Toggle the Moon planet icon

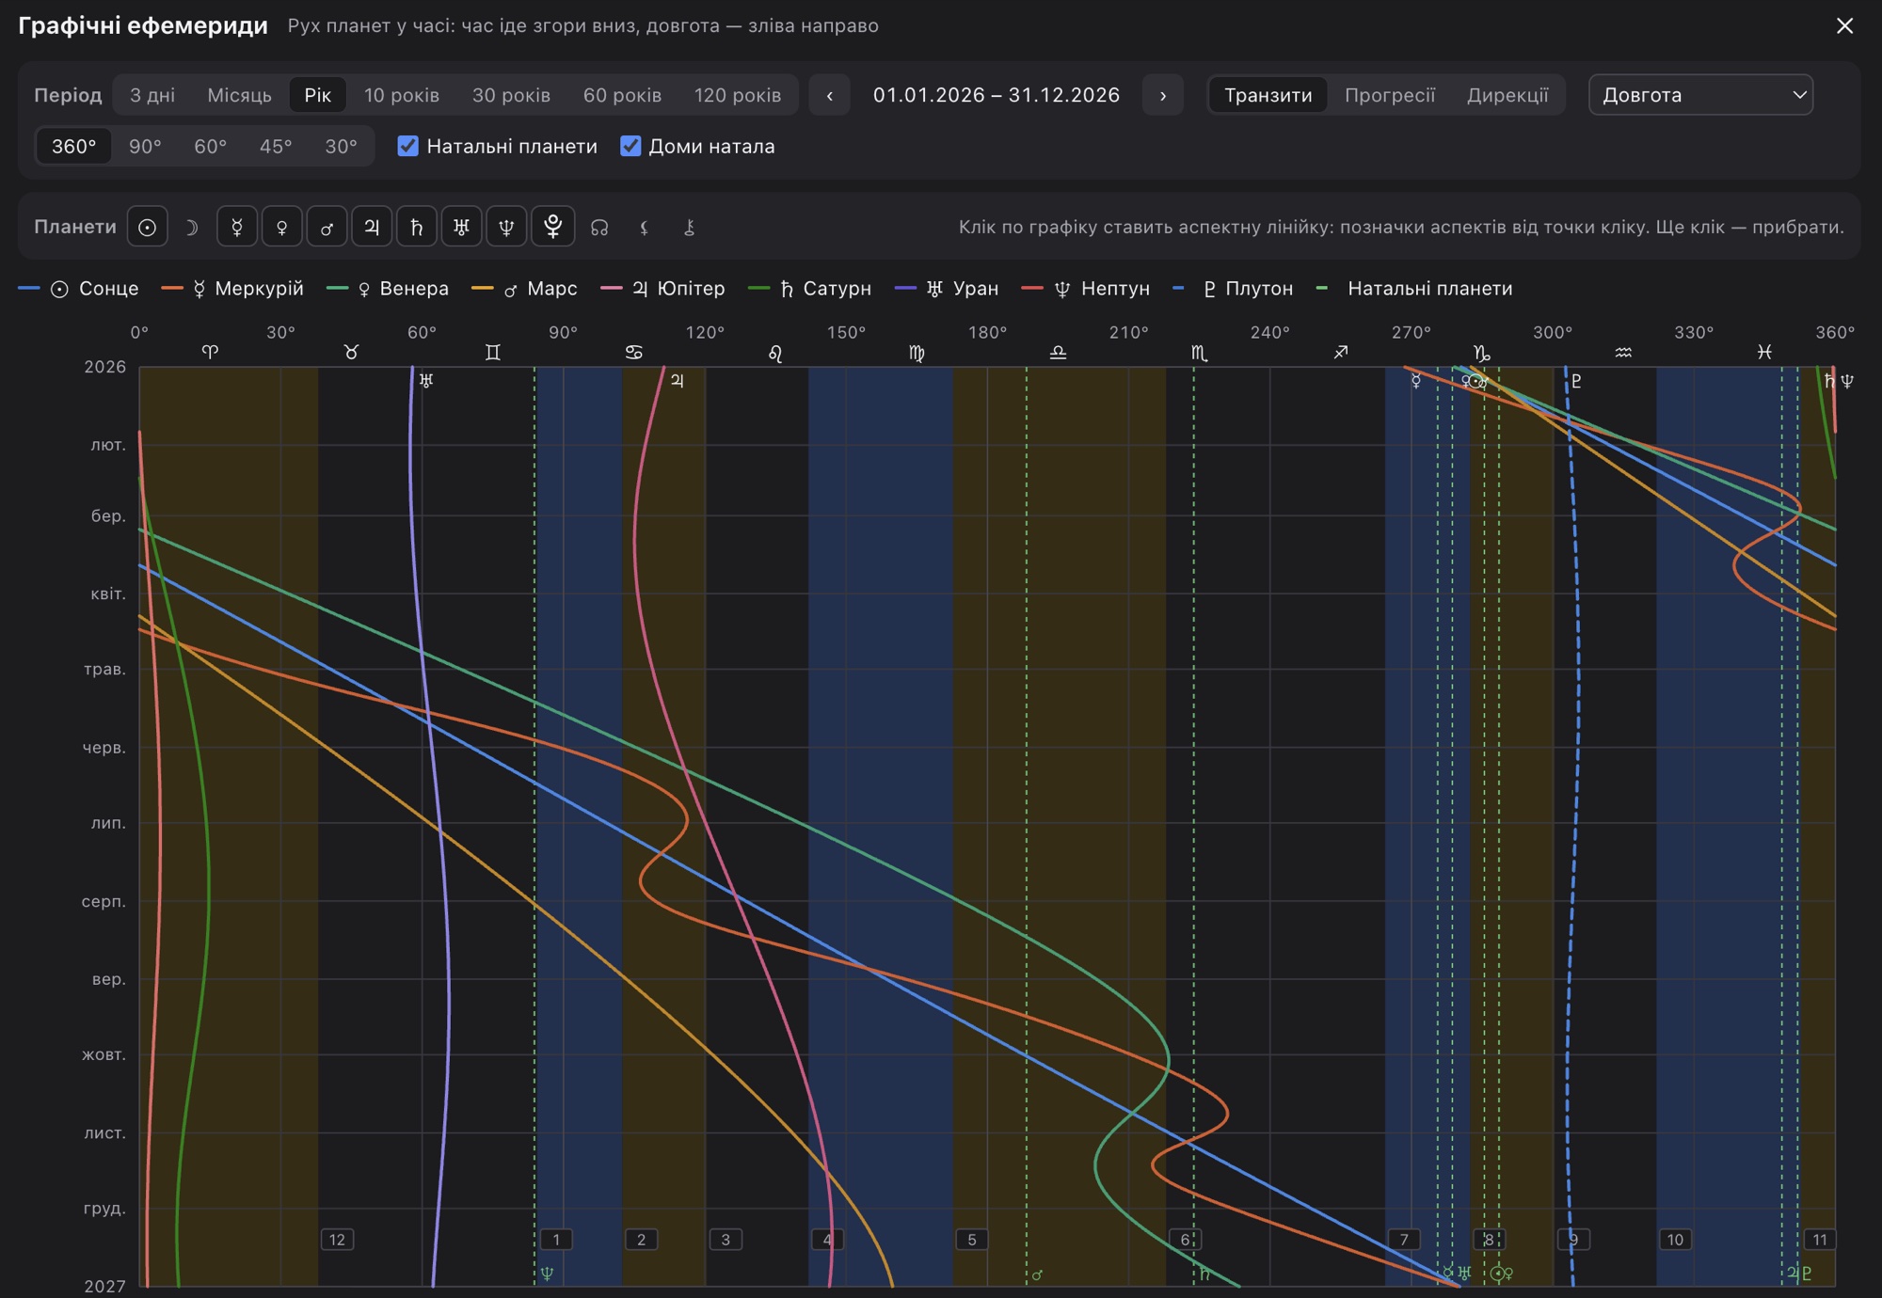[x=192, y=227]
